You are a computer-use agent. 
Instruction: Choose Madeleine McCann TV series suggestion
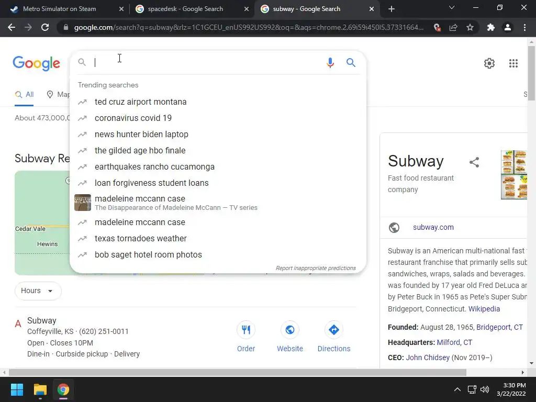coord(218,203)
